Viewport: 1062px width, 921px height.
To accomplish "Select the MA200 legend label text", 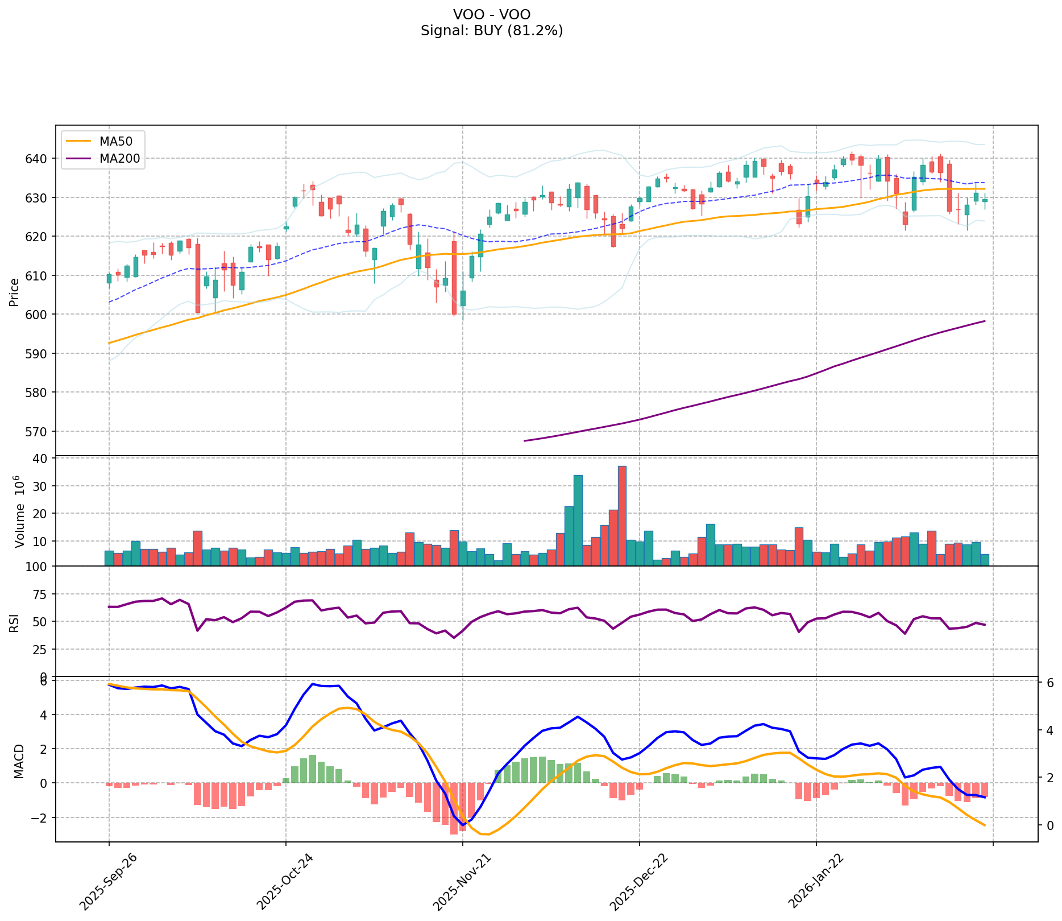I will click(x=119, y=158).
